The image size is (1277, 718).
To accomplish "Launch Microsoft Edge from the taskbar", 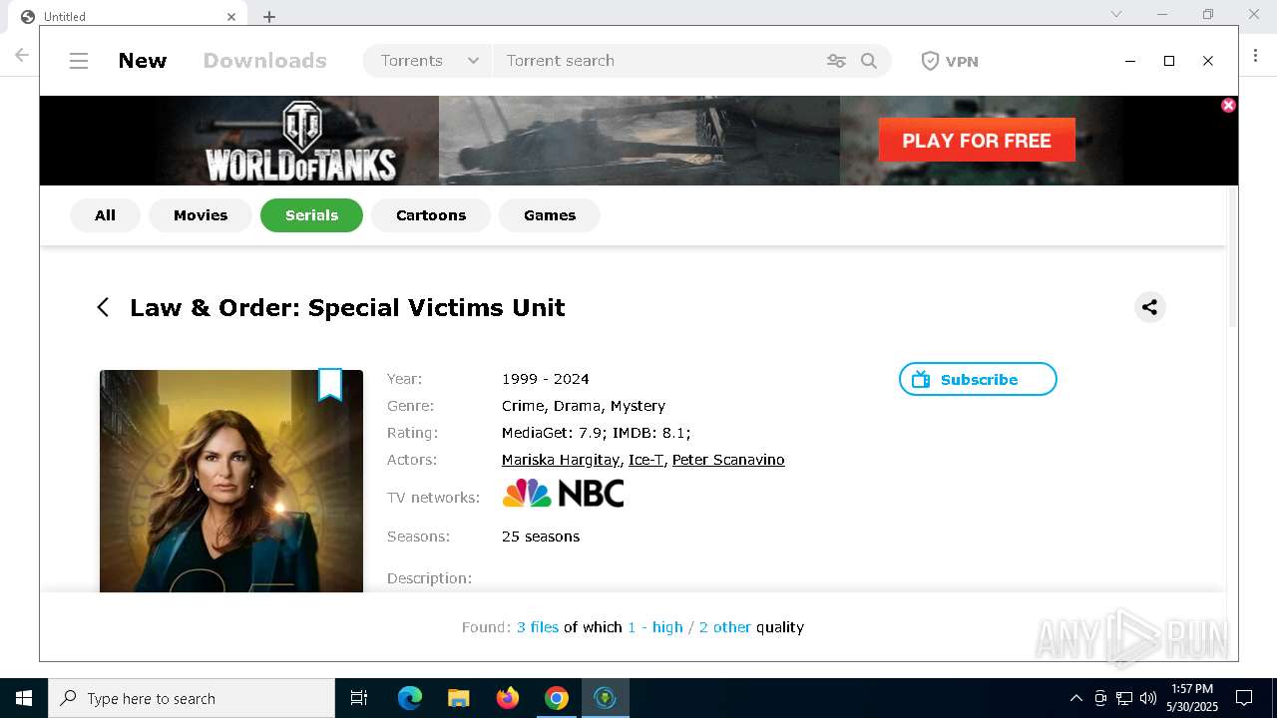I will coord(410,698).
